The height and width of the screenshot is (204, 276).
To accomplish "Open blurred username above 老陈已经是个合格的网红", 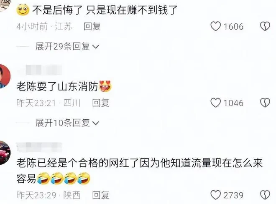I will [x=39, y=147].
